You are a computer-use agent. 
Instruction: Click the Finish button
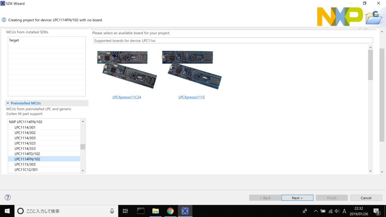(332, 198)
